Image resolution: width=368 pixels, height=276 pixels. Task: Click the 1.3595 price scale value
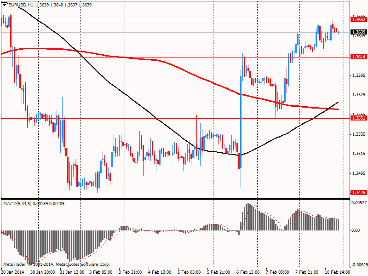(x=359, y=75)
